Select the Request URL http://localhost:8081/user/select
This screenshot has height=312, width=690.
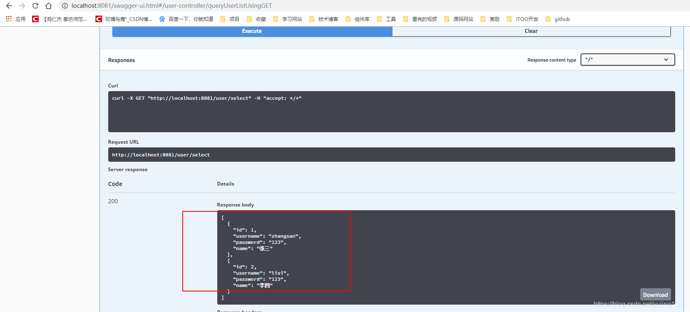point(161,155)
